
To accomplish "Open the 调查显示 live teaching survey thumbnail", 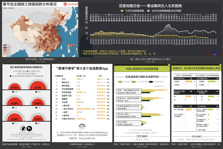I will tap(196, 103).
